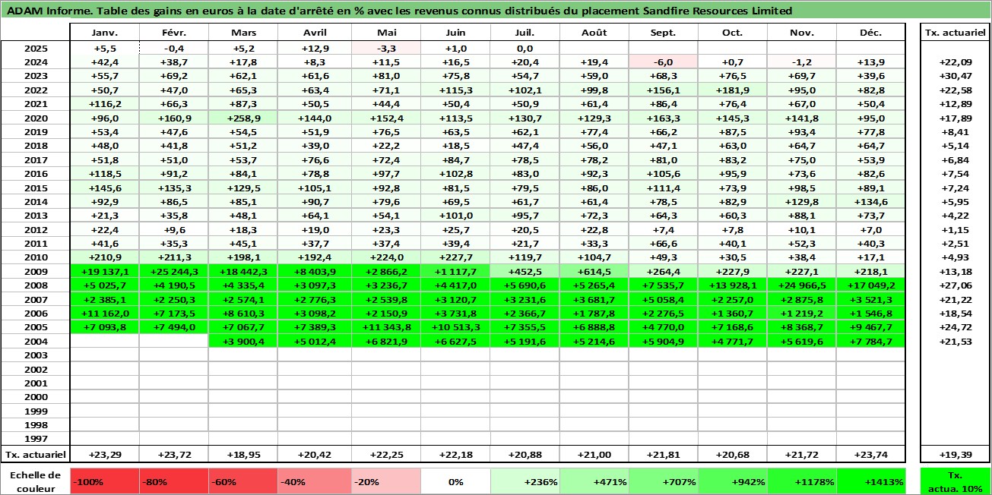Select the -80% color scale swatch

pyautogui.click(x=174, y=481)
